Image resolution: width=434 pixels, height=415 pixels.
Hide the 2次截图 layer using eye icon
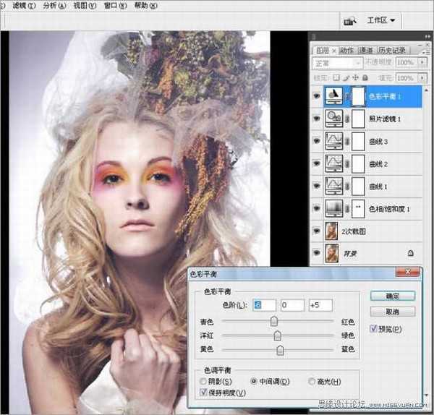point(317,231)
